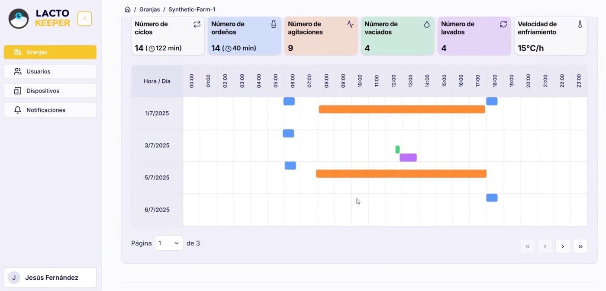Viewport: 606px width, 291px height.
Task: Open the page number dropdown
Action: pos(169,243)
